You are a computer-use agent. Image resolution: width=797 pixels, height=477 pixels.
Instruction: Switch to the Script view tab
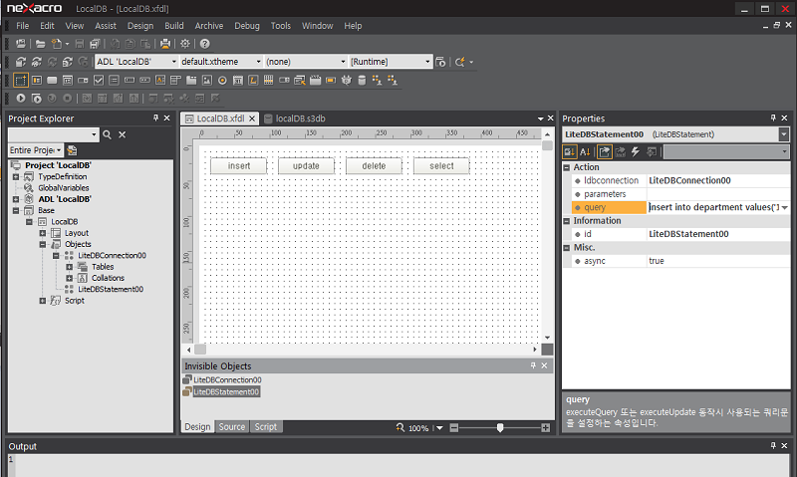[x=266, y=426]
